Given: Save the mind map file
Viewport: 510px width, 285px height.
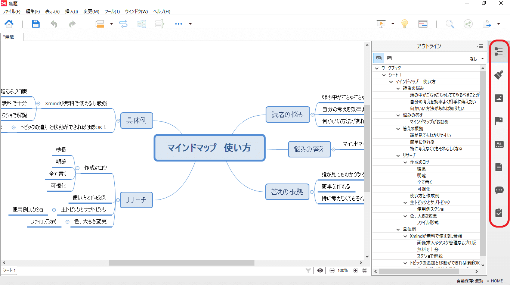Looking at the screenshot, I should point(36,24).
